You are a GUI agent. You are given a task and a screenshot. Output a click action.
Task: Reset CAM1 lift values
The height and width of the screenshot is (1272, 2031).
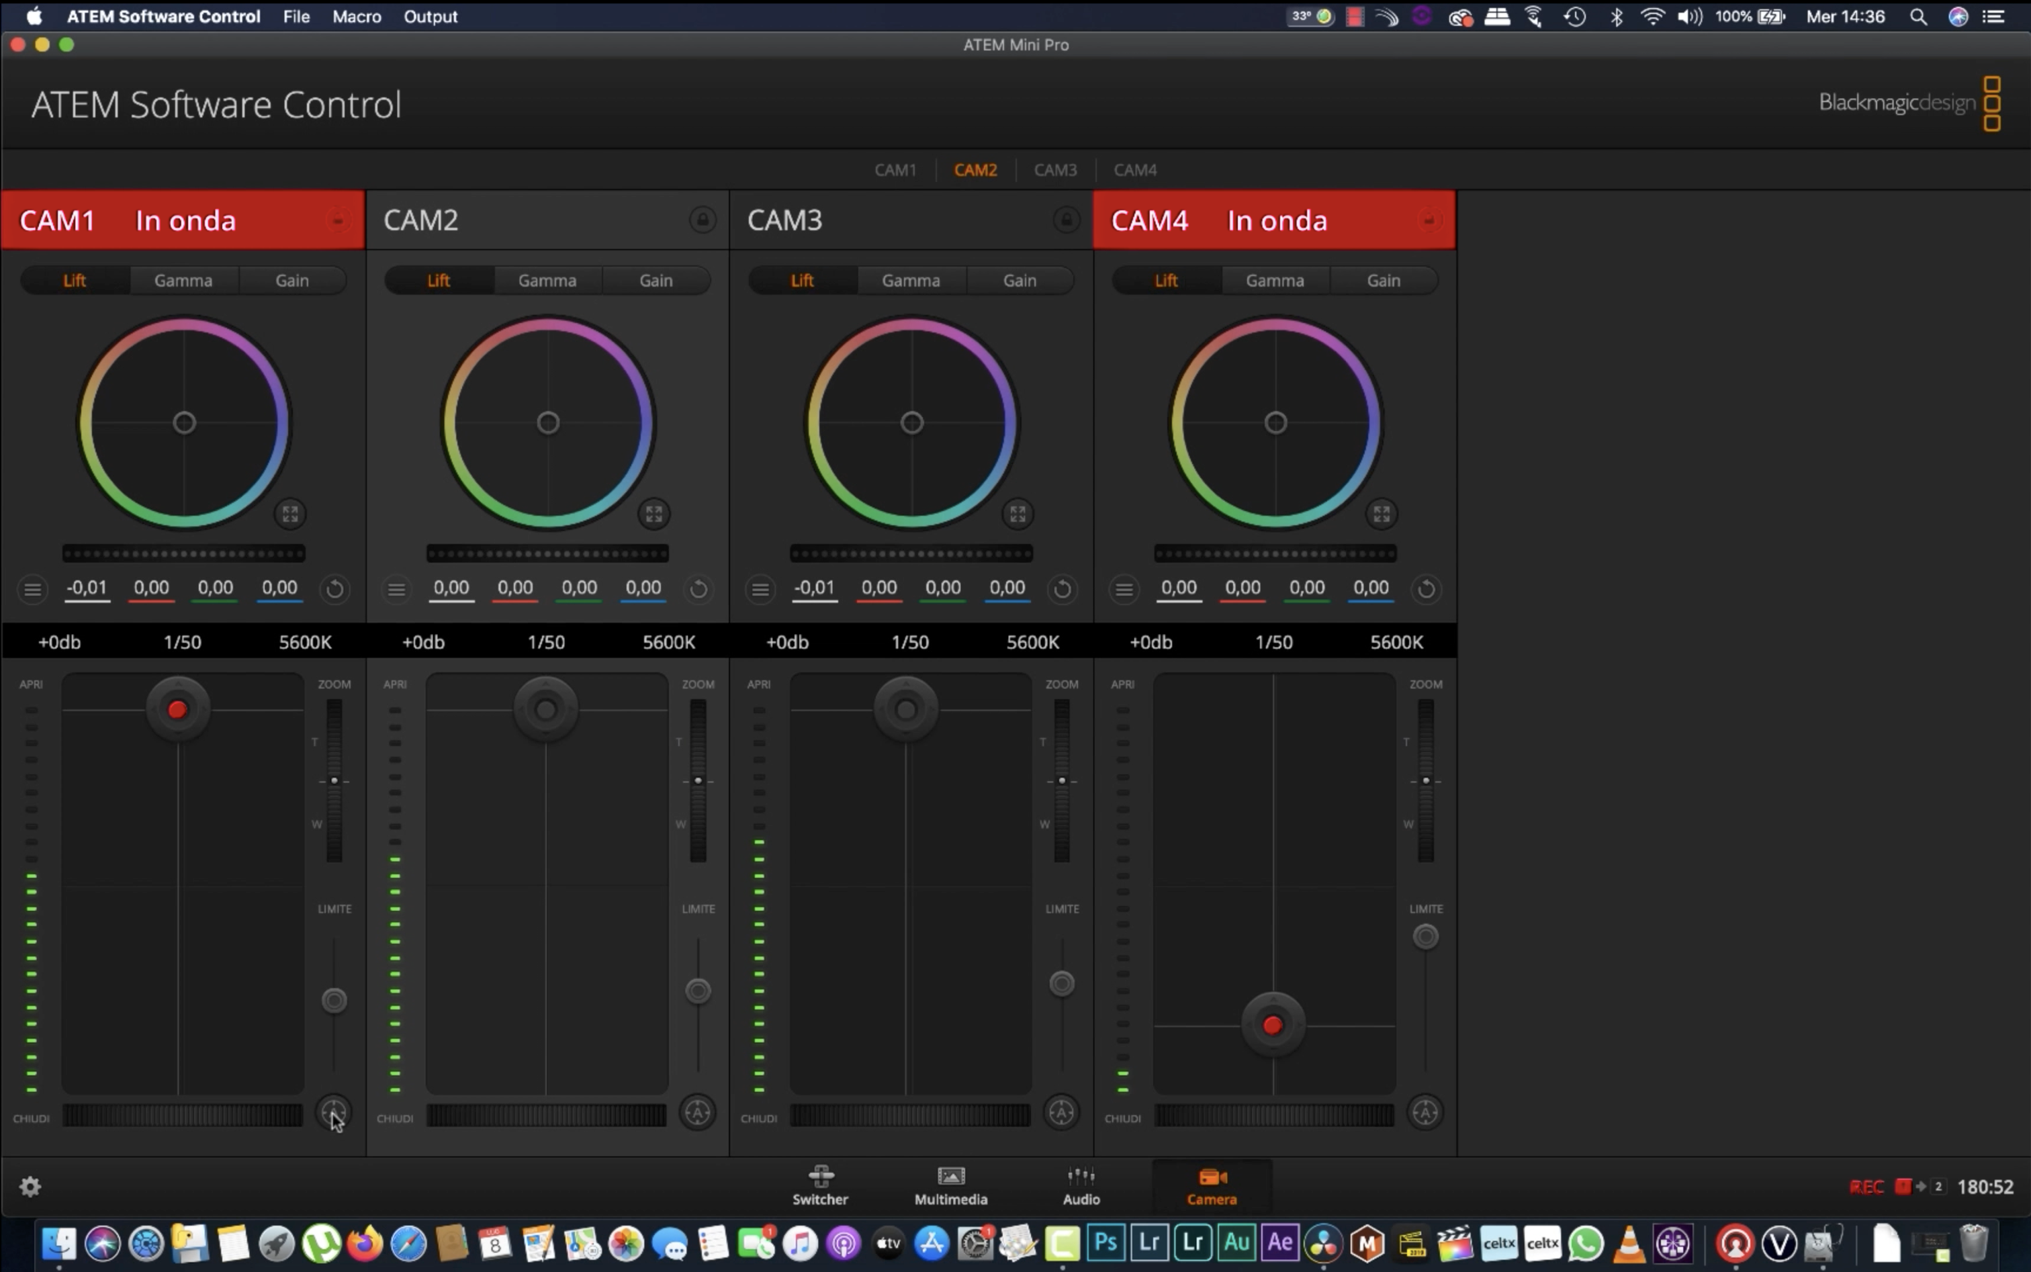click(x=335, y=589)
